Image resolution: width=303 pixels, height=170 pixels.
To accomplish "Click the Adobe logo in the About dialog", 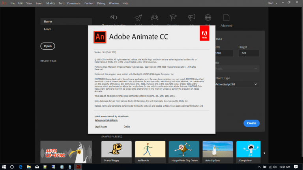I will [x=204, y=33].
